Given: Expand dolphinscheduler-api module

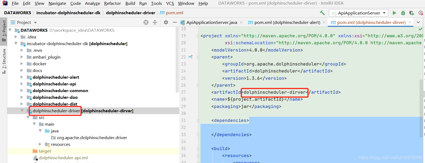Looking at the screenshot, I should coord(22,84).
